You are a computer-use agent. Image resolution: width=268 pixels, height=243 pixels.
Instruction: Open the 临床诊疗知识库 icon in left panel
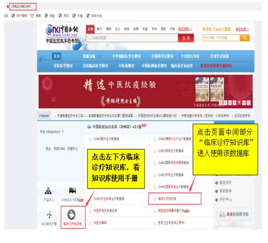[71, 215]
